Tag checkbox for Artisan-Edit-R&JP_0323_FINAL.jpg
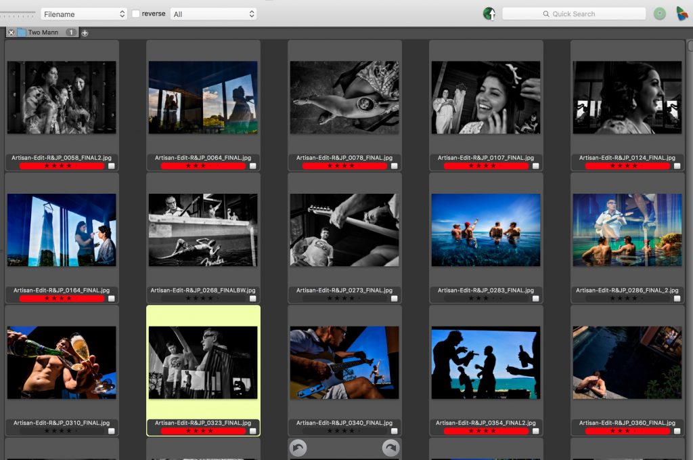 pyautogui.click(x=253, y=431)
